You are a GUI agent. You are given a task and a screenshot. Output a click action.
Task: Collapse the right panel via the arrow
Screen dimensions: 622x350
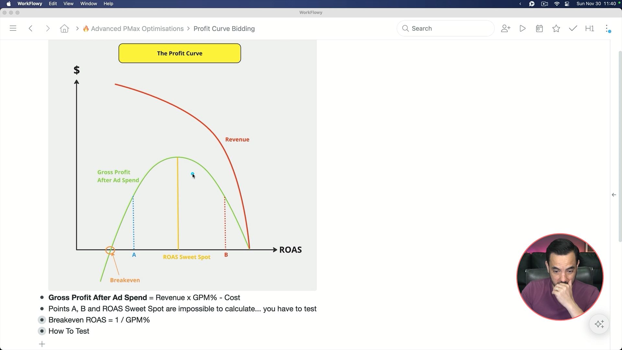(x=614, y=195)
